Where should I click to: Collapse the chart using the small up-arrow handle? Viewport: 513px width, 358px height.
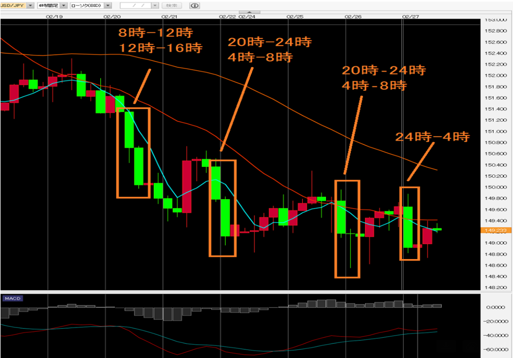pos(249,12)
